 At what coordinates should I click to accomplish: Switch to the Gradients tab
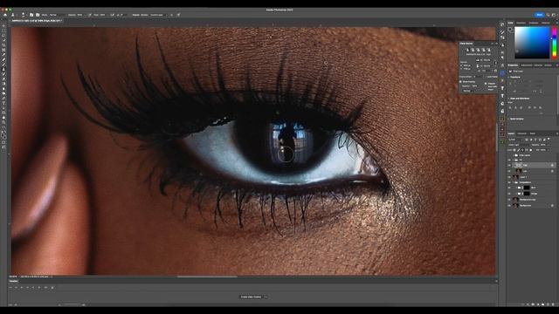[x=534, y=23]
